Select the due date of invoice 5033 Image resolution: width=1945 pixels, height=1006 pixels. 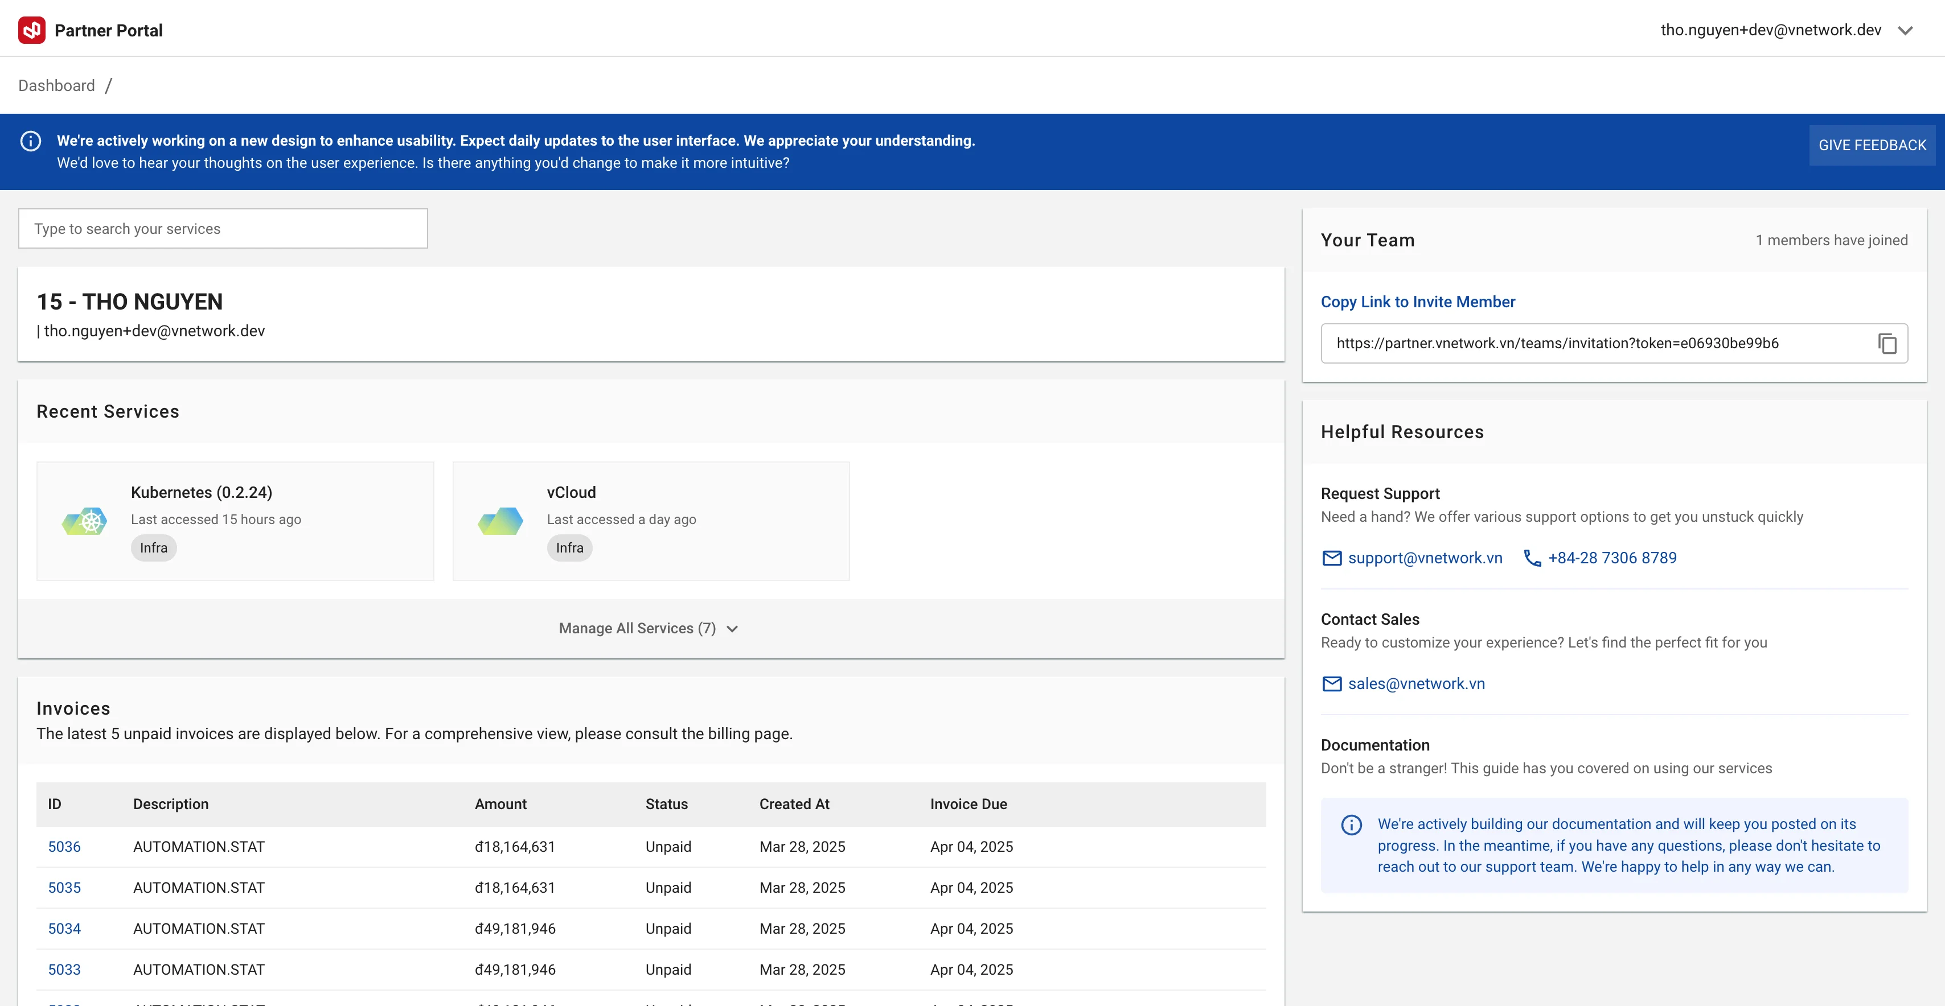[x=972, y=970]
